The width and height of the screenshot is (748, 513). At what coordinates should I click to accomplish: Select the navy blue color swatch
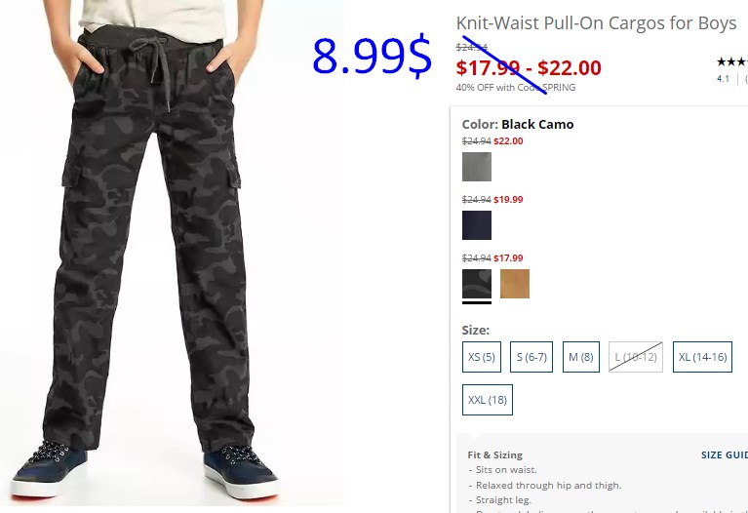tap(477, 225)
